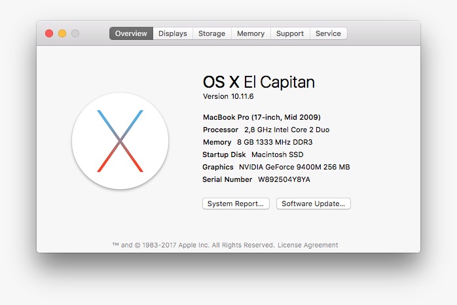This screenshot has height=305, width=457.
Task: Click the Graphics label
Action: 218,167
